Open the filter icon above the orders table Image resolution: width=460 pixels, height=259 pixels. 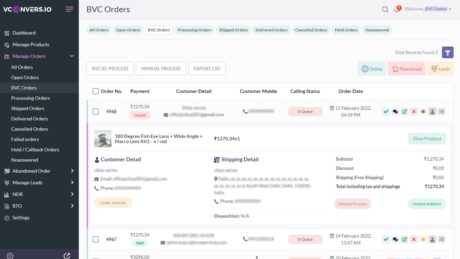coord(448,52)
